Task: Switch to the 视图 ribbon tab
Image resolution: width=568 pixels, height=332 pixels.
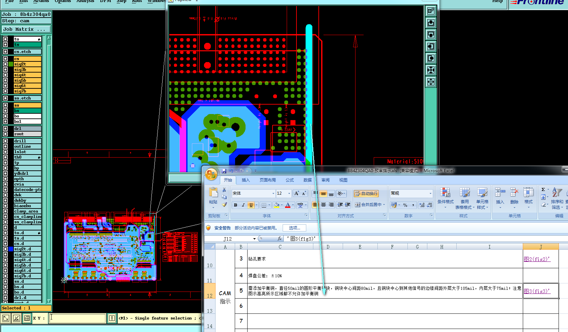Action: (343, 180)
